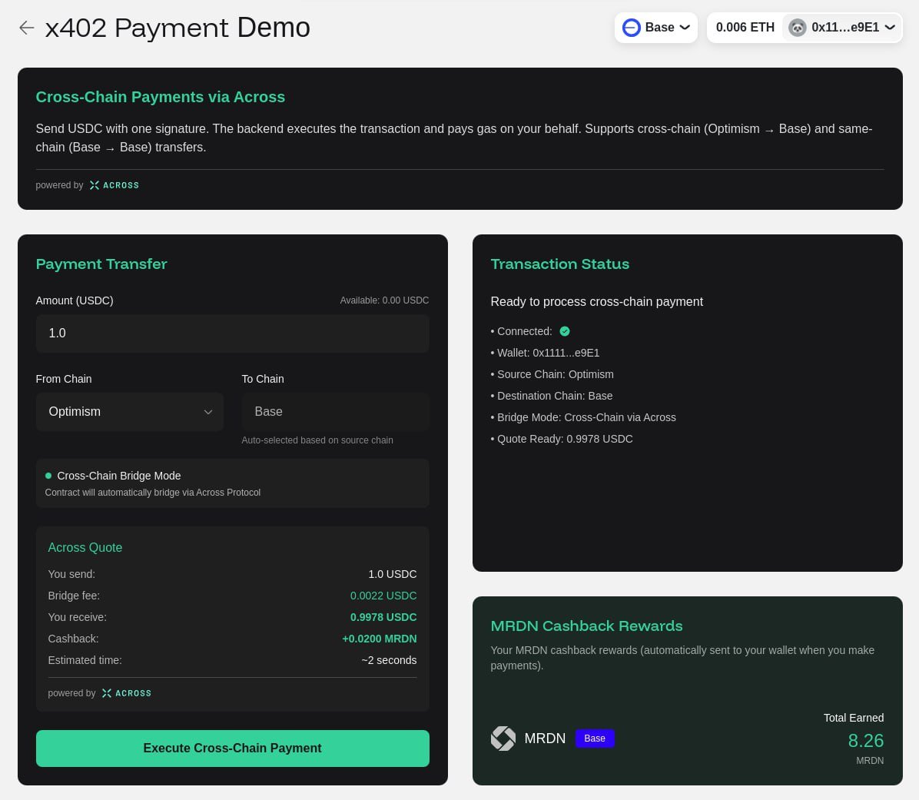Click the You send 1.0 USDC value

(392, 574)
